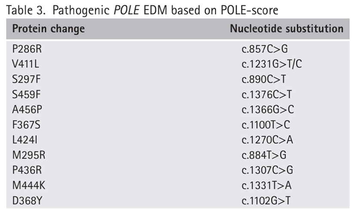Screen dimensions: 357x215
Task: Click the table title text 'Table 3.'
Action: pyautogui.click(x=25, y=10)
